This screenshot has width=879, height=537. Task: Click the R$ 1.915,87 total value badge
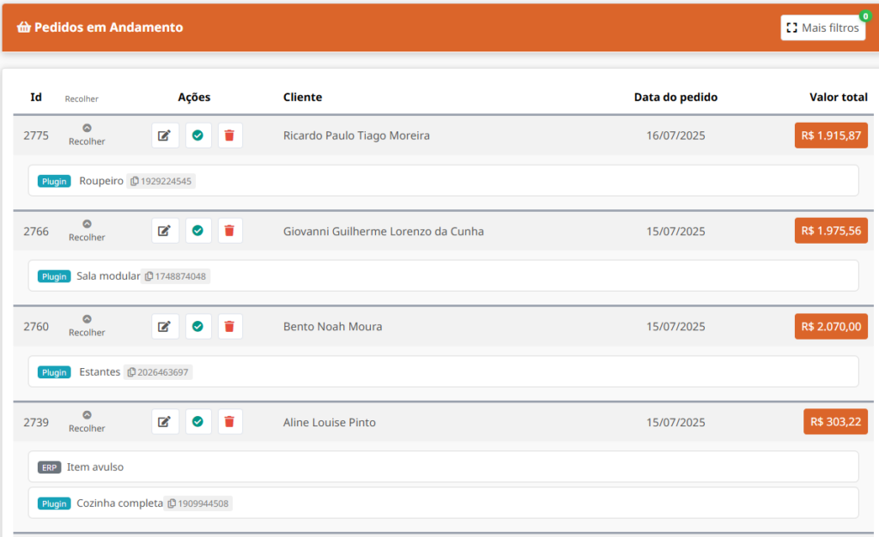tap(831, 136)
